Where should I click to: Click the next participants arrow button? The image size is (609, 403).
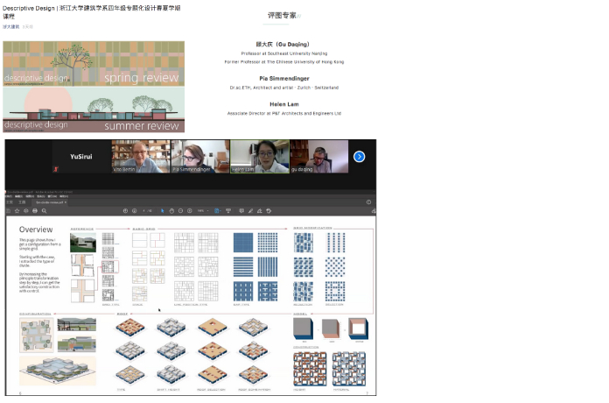359,157
